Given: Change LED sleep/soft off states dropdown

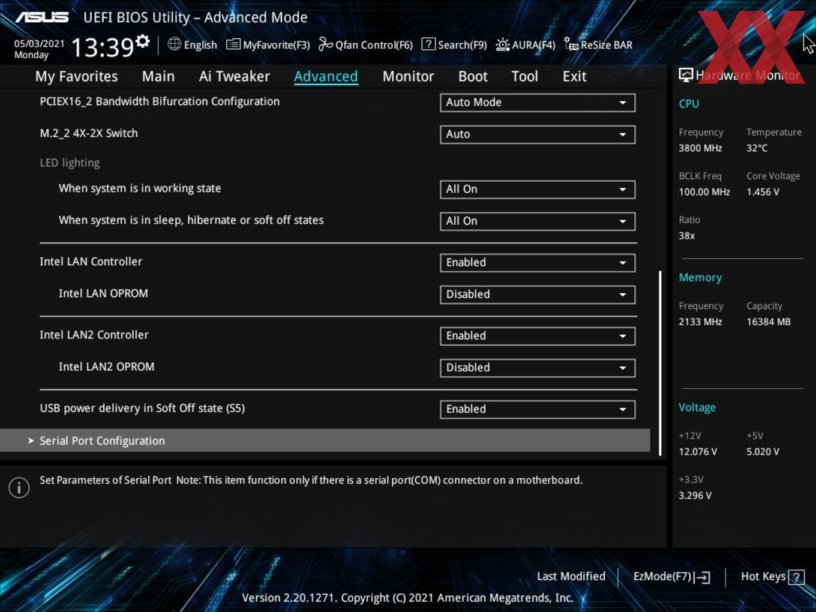Looking at the screenshot, I should pyautogui.click(x=538, y=221).
